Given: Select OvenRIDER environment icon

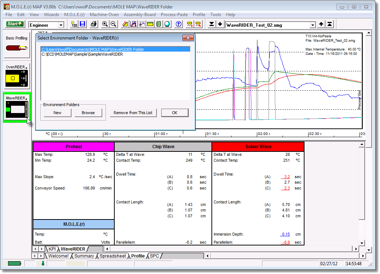Looking at the screenshot, I should tap(17, 76).
